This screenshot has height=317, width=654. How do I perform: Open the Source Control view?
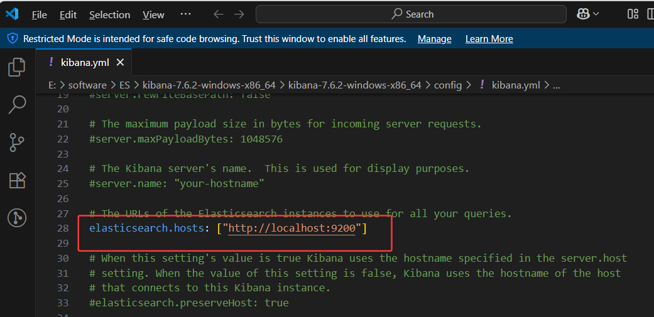pos(17,142)
